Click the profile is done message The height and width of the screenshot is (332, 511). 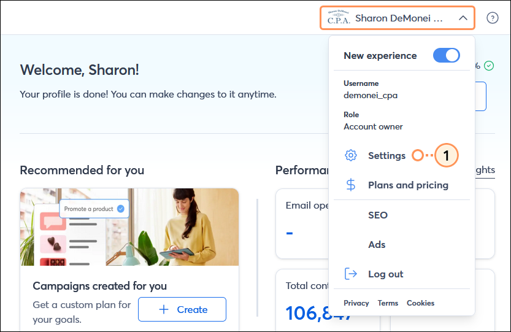click(148, 95)
